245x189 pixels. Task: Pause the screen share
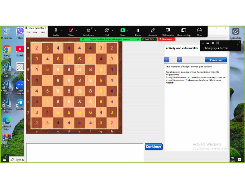(x=138, y=32)
